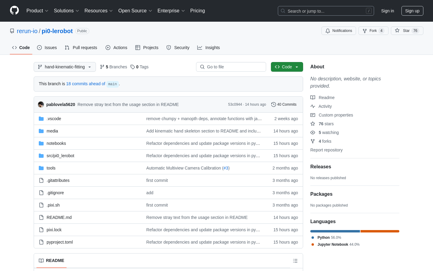Open the rerun-io owner link
The height and width of the screenshot is (271, 433).
(x=27, y=31)
